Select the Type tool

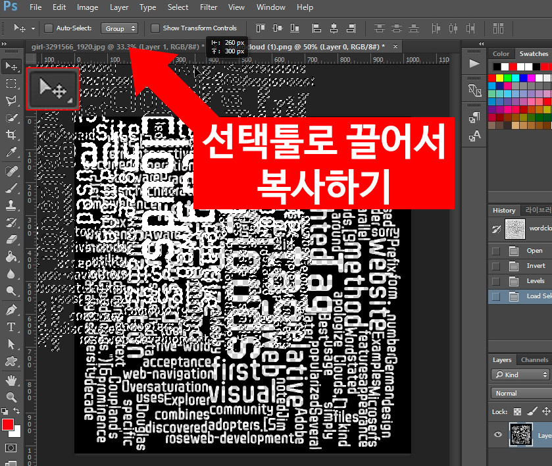point(11,326)
